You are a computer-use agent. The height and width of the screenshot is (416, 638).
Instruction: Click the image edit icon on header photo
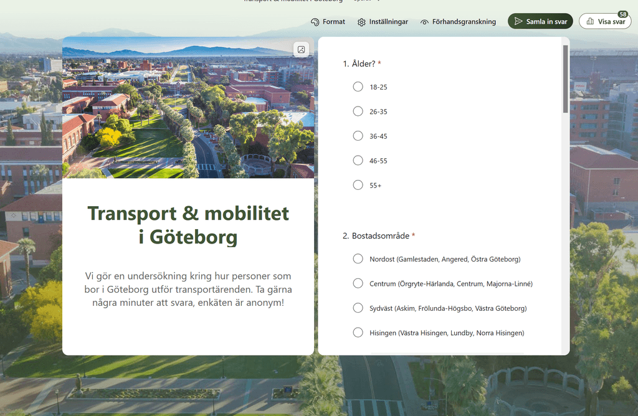[301, 50]
